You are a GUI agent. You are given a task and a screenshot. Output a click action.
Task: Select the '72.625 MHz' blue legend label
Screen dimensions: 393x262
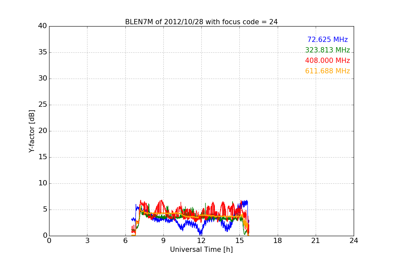(327, 40)
